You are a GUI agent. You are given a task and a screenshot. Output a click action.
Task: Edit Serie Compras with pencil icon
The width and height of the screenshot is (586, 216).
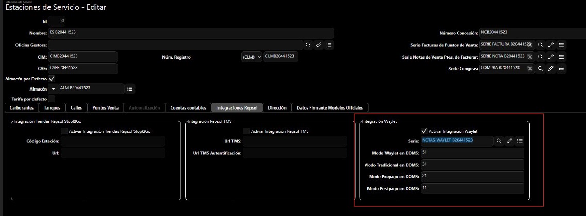tap(551, 68)
